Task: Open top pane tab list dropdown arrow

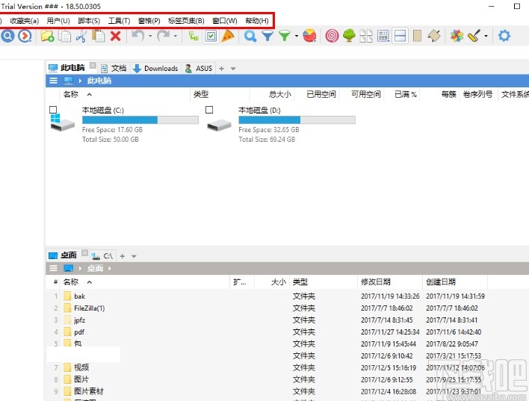Action: (x=233, y=69)
